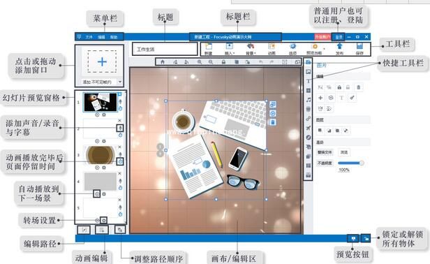
Task: Select the airplane icon in side toolbar
Action: (309, 128)
